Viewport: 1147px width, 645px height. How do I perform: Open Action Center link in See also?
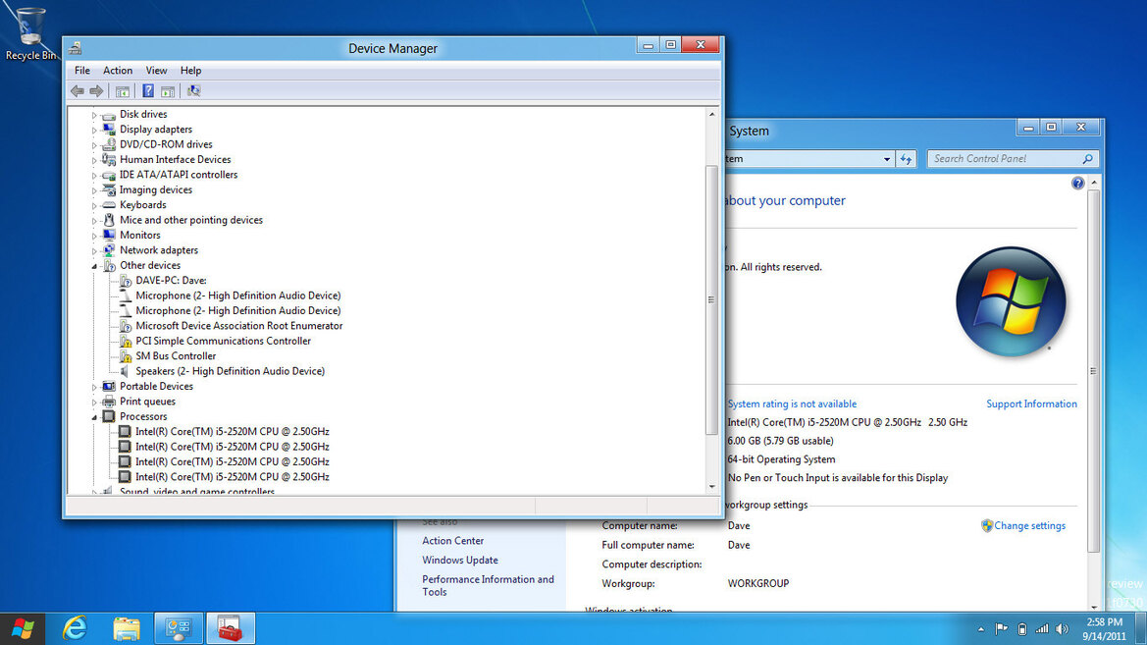pos(452,540)
